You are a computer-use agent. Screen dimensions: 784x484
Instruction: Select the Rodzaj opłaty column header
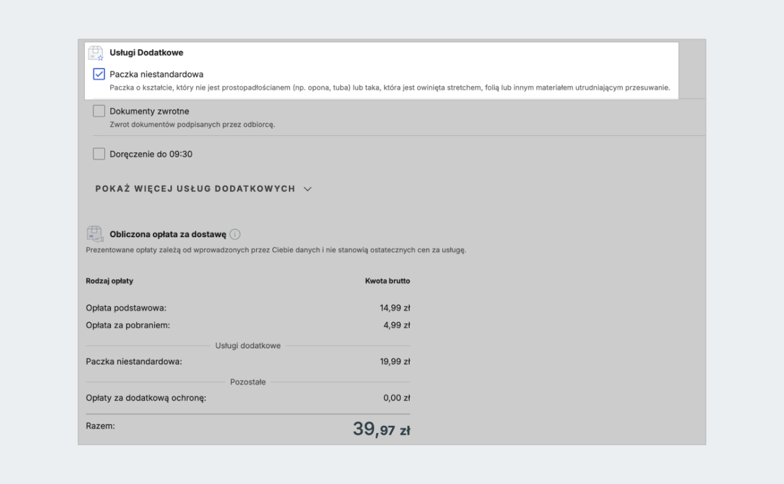pyautogui.click(x=110, y=281)
